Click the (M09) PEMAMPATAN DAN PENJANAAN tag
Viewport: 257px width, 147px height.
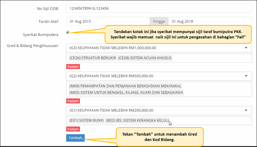(x=125, y=86)
